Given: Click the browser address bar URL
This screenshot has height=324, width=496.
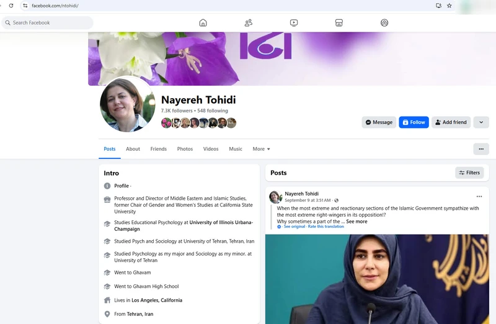Looking at the screenshot, I should 55,6.
